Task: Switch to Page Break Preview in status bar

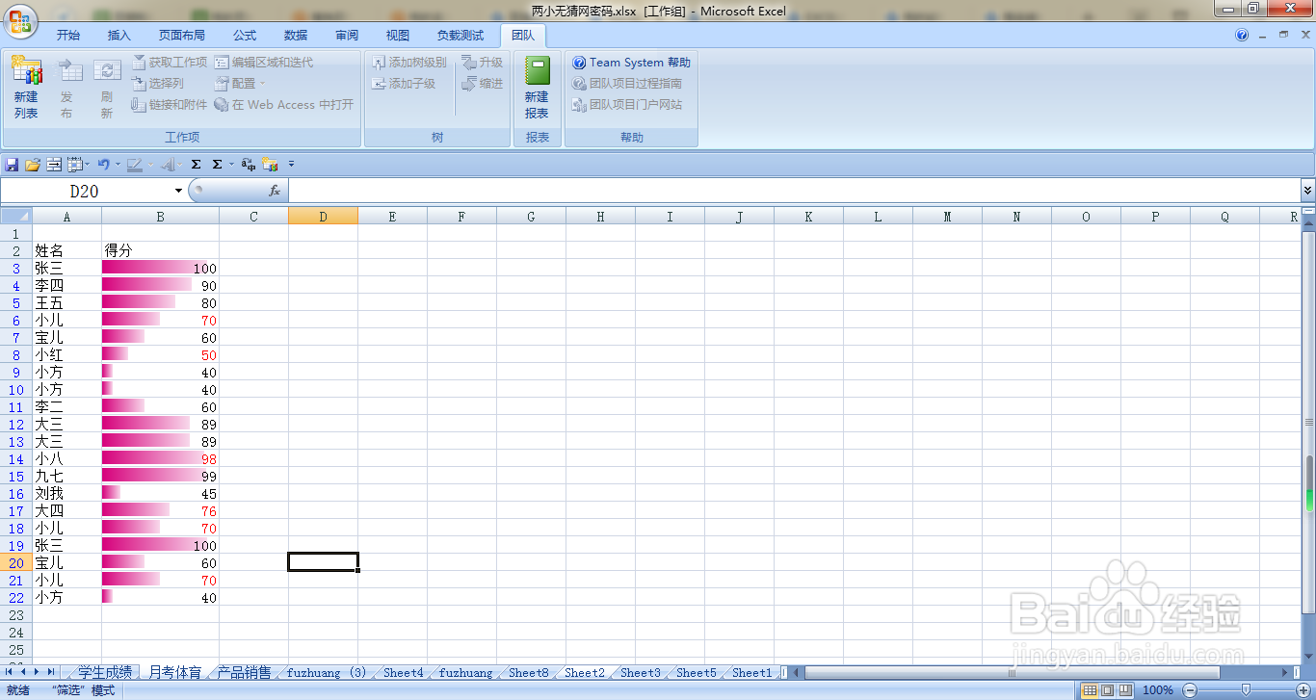Action: (x=1125, y=689)
